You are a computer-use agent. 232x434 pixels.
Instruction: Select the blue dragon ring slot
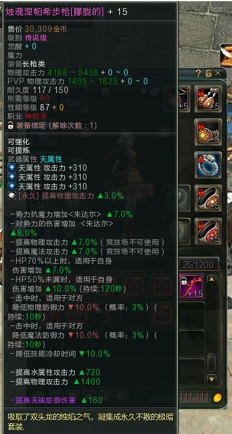208,164
